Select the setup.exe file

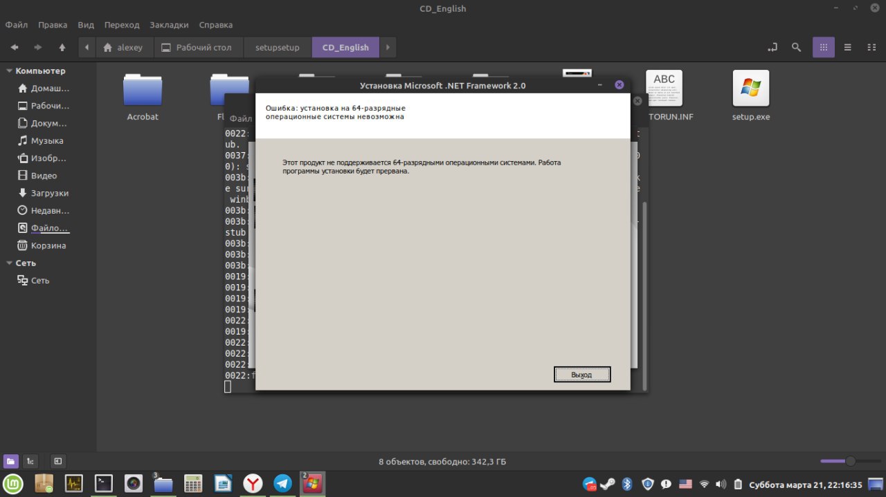(x=751, y=97)
